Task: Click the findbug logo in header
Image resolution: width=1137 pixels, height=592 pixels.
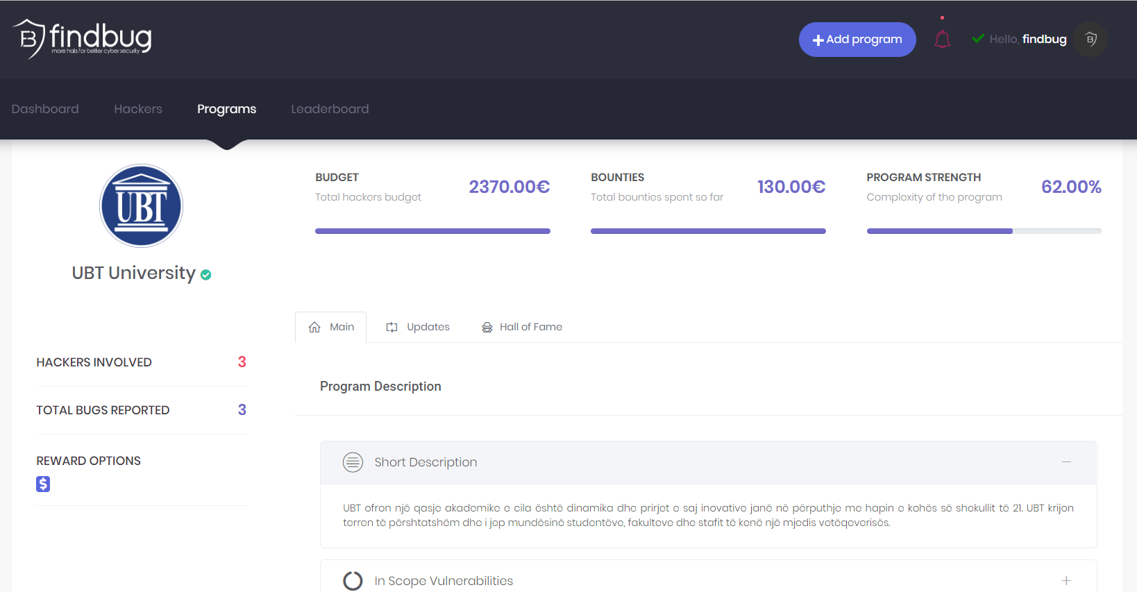Action: (x=82, y=39)
